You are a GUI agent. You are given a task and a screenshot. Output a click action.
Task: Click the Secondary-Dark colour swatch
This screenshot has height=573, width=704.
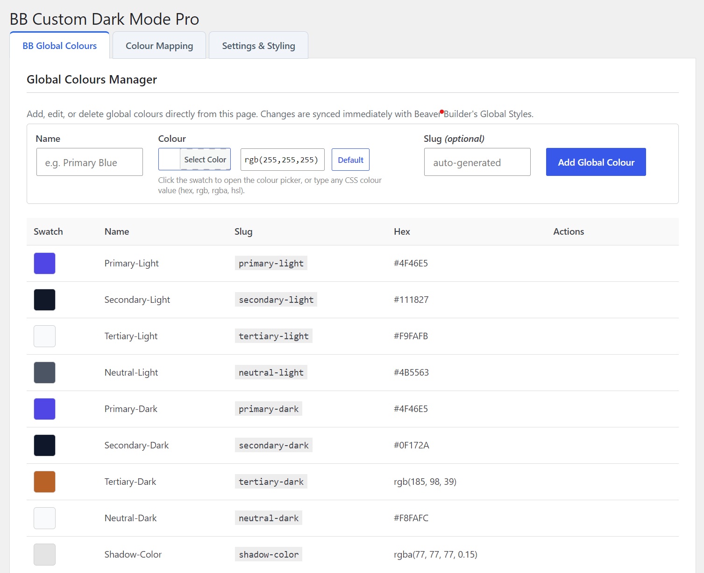coord(44,445)
